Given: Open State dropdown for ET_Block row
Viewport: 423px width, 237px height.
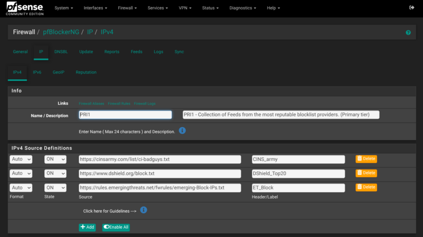Looking at the screenshot, I should (55, 188).
